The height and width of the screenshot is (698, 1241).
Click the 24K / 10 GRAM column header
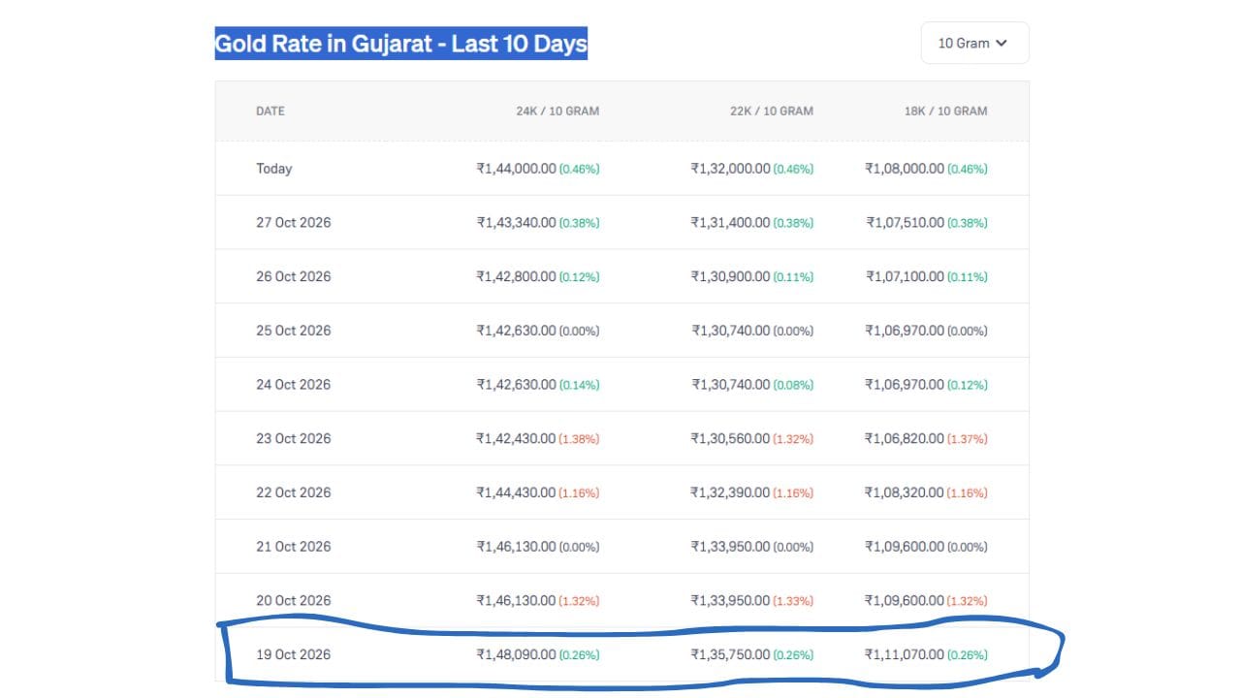click(x=557, y=111)
